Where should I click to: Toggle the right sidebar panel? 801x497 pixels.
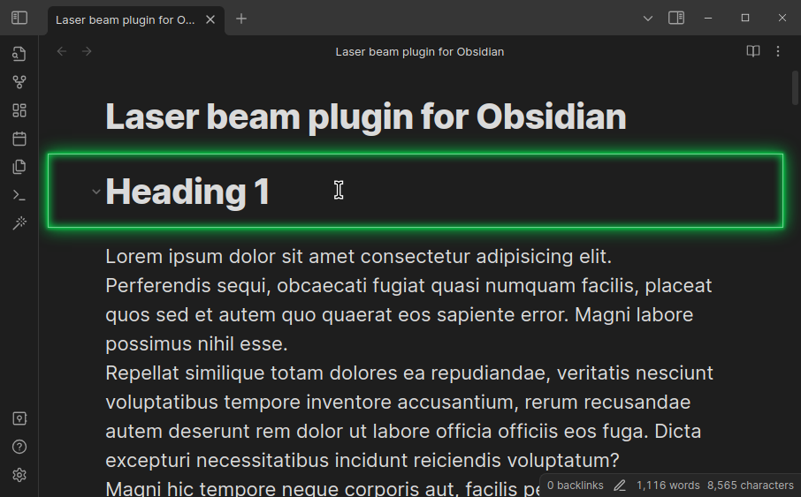[676, 18]
